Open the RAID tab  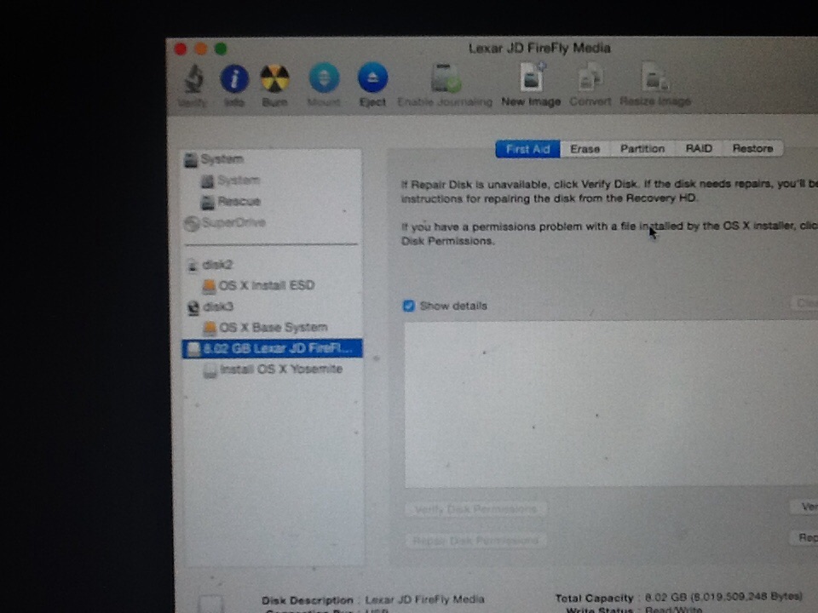point(699,148)
